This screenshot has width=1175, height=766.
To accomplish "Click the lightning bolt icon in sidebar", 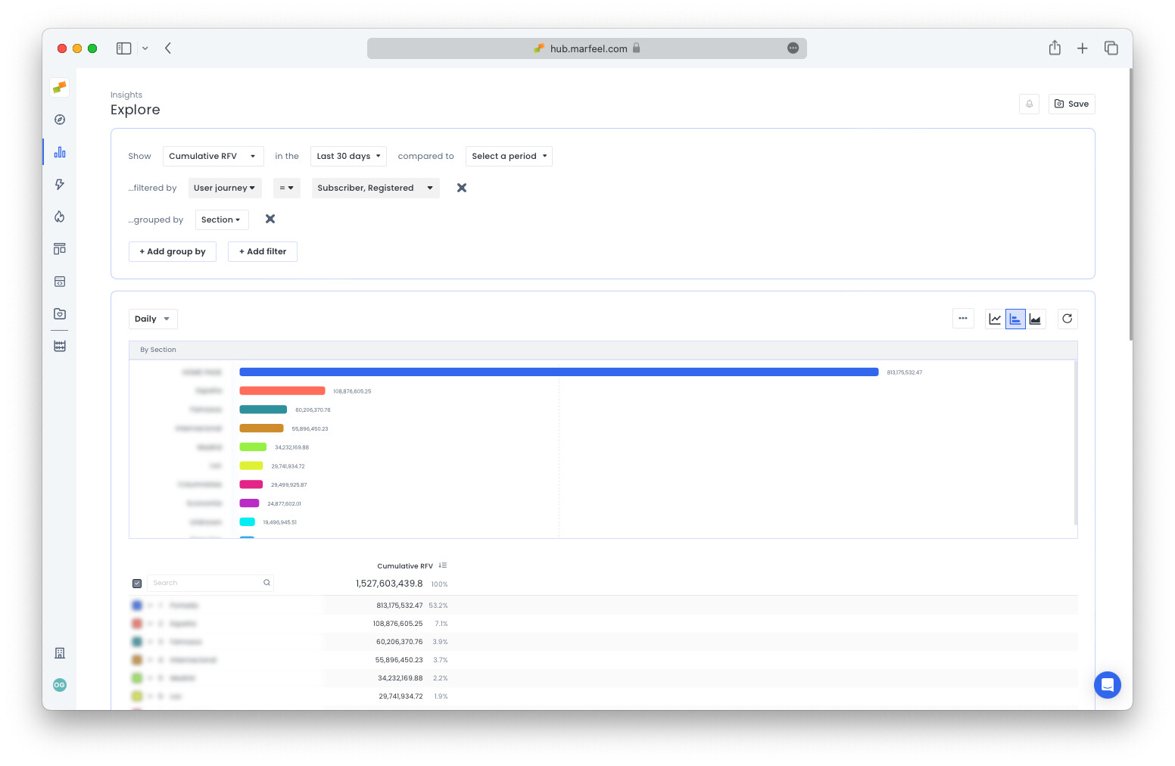I will tap(59, 184).
